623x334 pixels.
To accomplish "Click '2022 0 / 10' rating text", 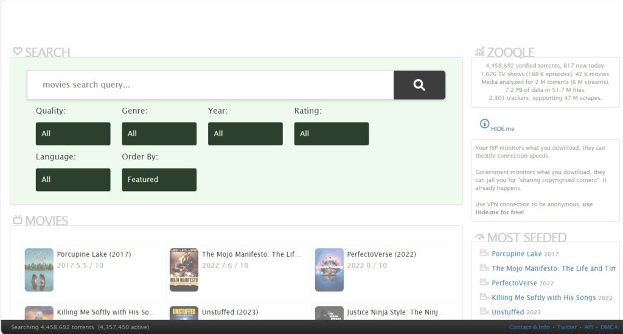I will click(367, 265).
